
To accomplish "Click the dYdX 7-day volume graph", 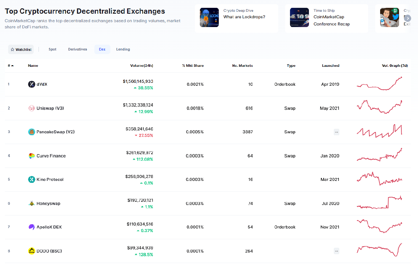I will (379, 83).
